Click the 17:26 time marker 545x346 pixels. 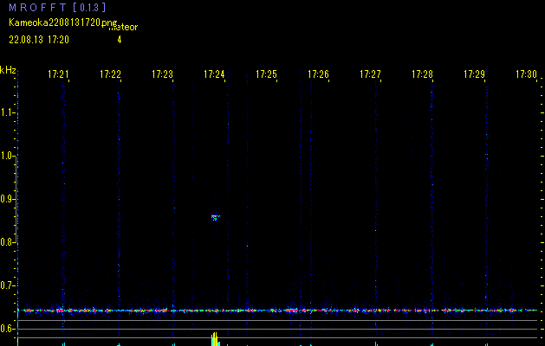[318, 74]
